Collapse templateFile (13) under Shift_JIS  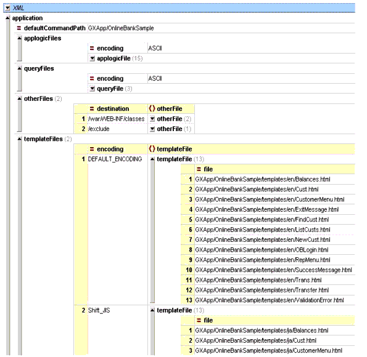point(152,310)
